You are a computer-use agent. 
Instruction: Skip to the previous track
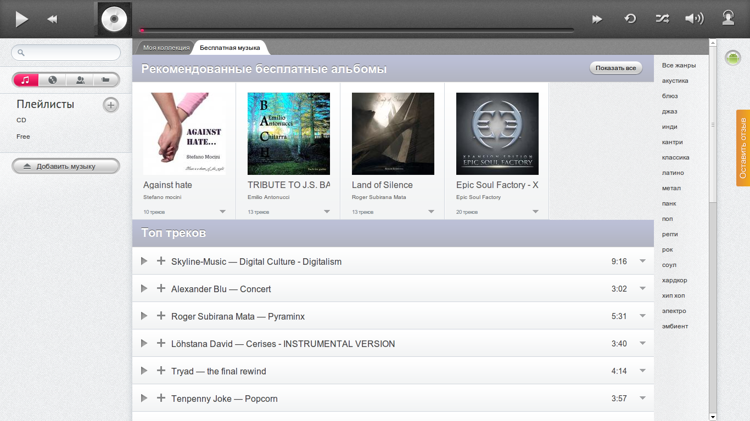[x=52, y=19]
